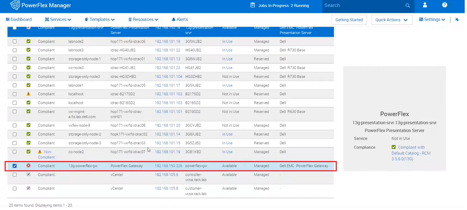Open the Alerts menu item

click(x=180, y=20)
